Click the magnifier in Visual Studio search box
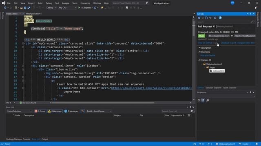 (x=147, y=3)
